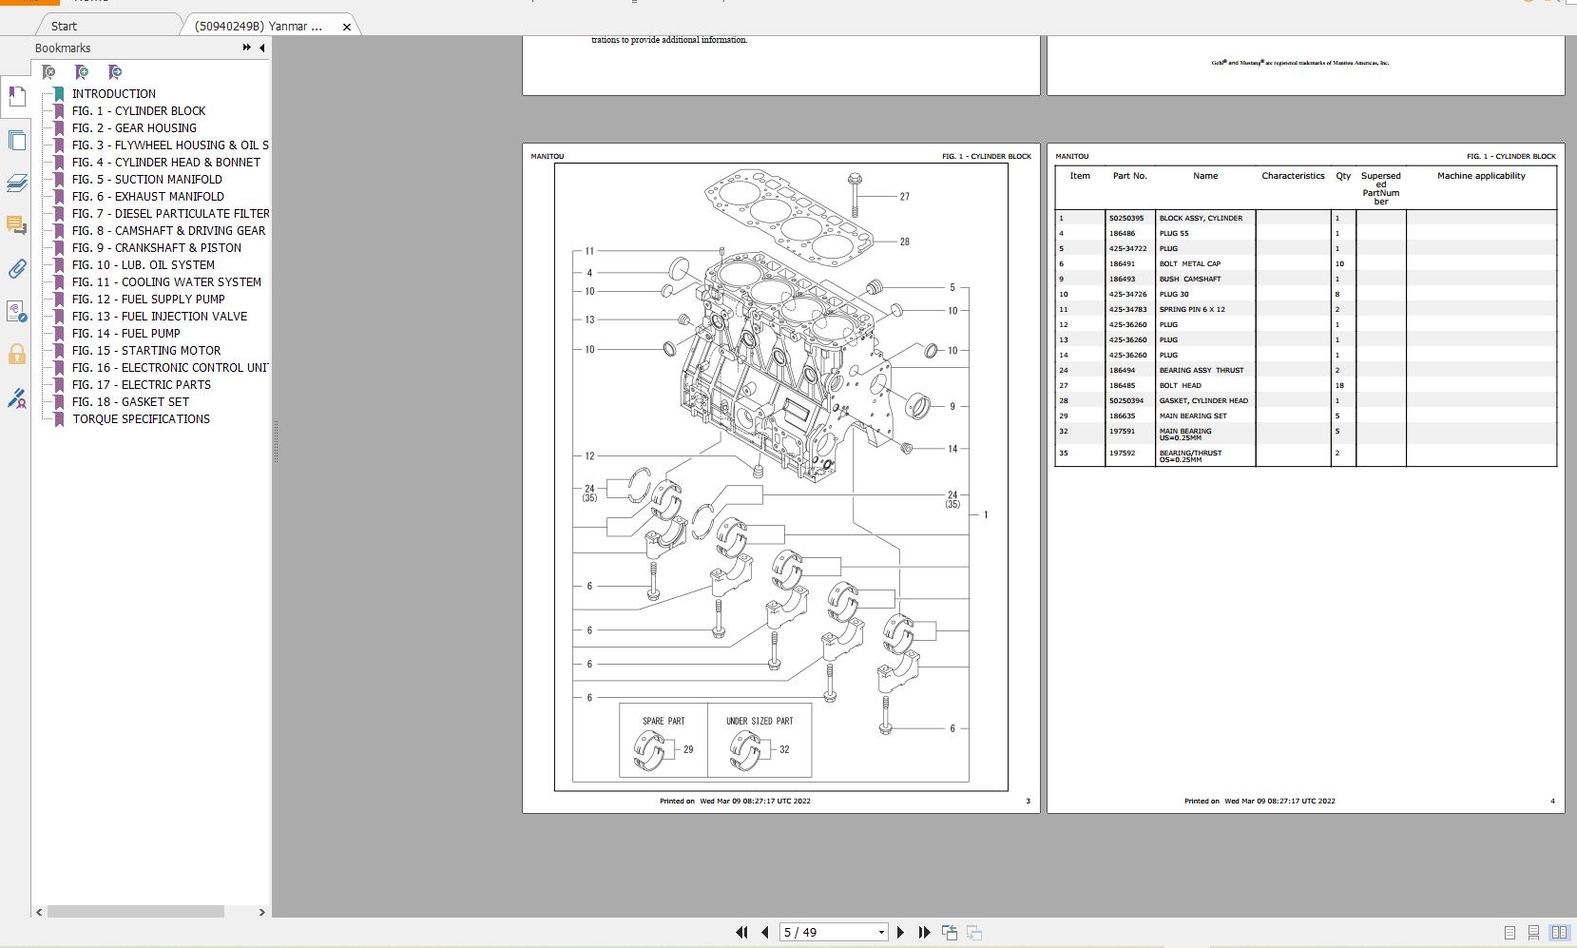Switch to the Start tab
Image resolution: width=1577 pixels, height=948 pixels.
(x=62, y=26)
